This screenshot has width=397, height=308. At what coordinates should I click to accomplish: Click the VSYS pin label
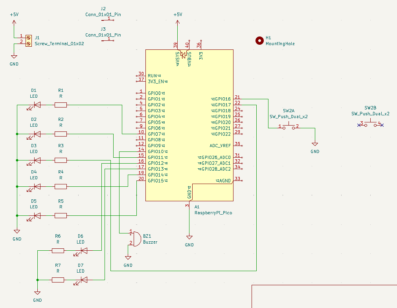point(178,59)
